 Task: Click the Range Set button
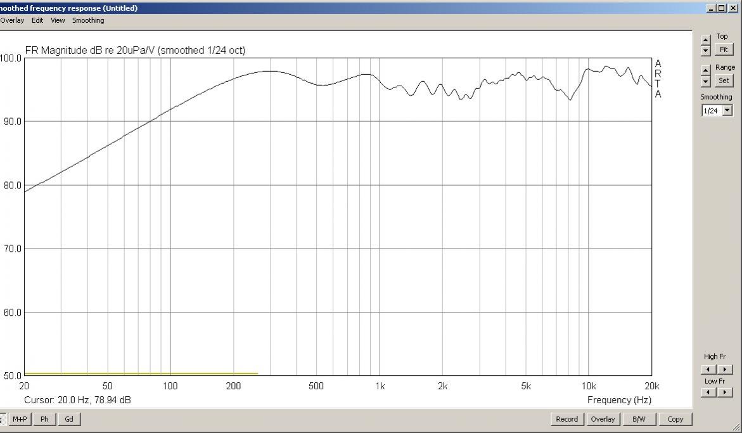(724, 81)
